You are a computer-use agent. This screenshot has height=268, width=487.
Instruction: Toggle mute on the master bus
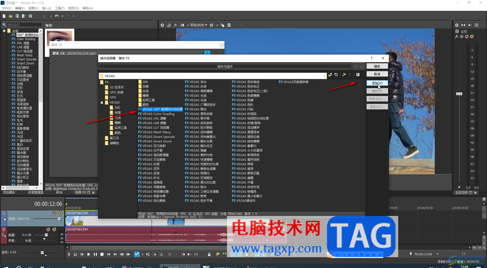tap(467, 37)
